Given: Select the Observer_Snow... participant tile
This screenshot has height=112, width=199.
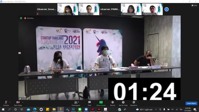Looking at the screenshot, I should (47, 9).
